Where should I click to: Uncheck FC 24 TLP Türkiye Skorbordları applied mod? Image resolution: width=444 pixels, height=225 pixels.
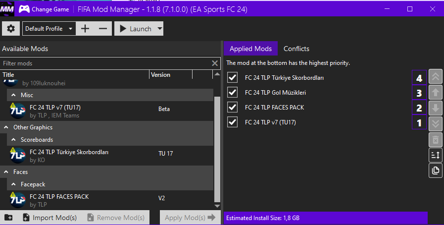(x=233, y=77)
